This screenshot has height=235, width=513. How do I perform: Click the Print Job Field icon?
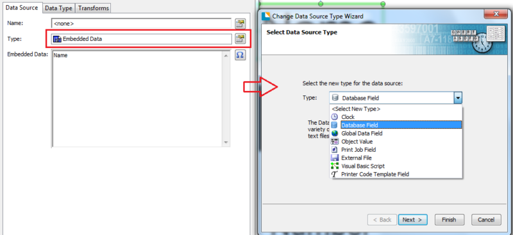tap(334, 150)
